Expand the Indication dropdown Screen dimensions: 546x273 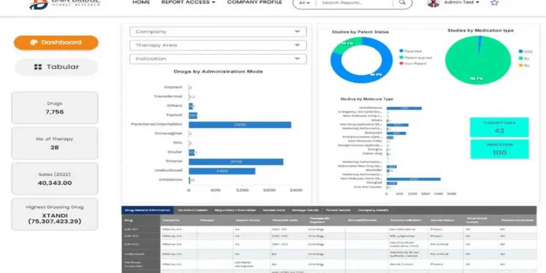coord(218,59)
